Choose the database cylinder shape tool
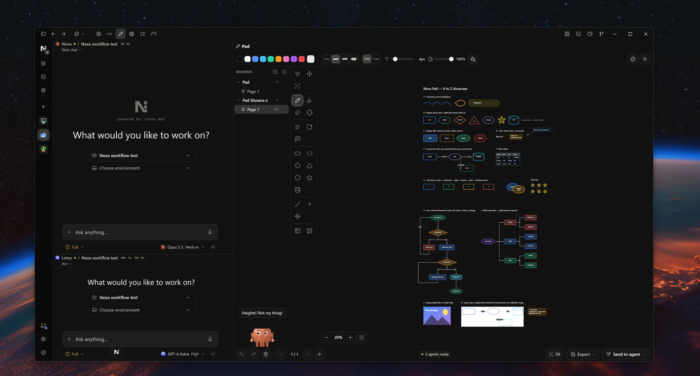700x376 pixels. [x=297, y=190]
